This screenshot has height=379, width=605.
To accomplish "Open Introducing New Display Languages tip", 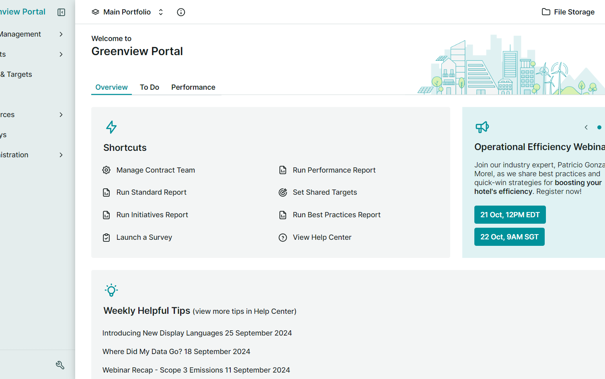I will (x=197, y=333).
